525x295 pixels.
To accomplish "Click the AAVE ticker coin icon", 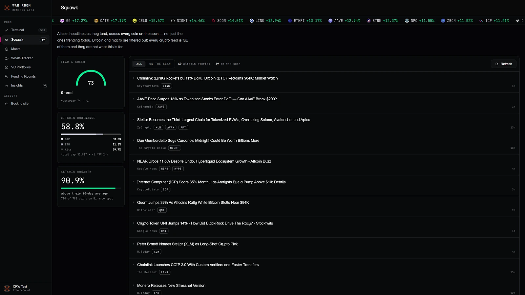I will [x=330, y=21].
